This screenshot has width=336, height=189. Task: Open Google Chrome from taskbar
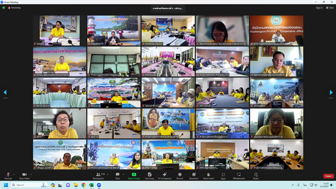click(84, 185)
